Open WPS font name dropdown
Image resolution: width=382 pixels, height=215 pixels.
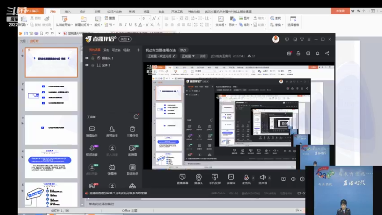(139, 18)
